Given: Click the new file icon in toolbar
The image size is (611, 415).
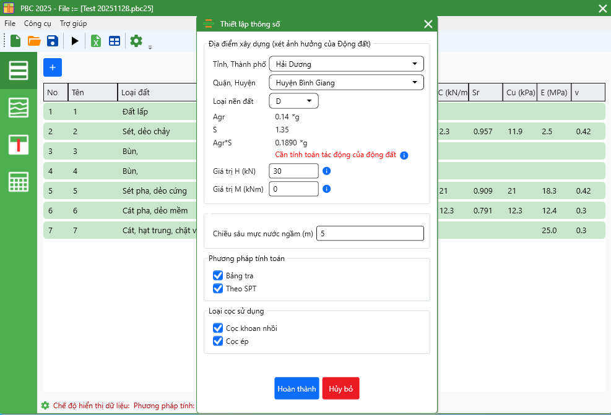Looking at the screenshot, I should pyautogui.click(x=15, y=41).
